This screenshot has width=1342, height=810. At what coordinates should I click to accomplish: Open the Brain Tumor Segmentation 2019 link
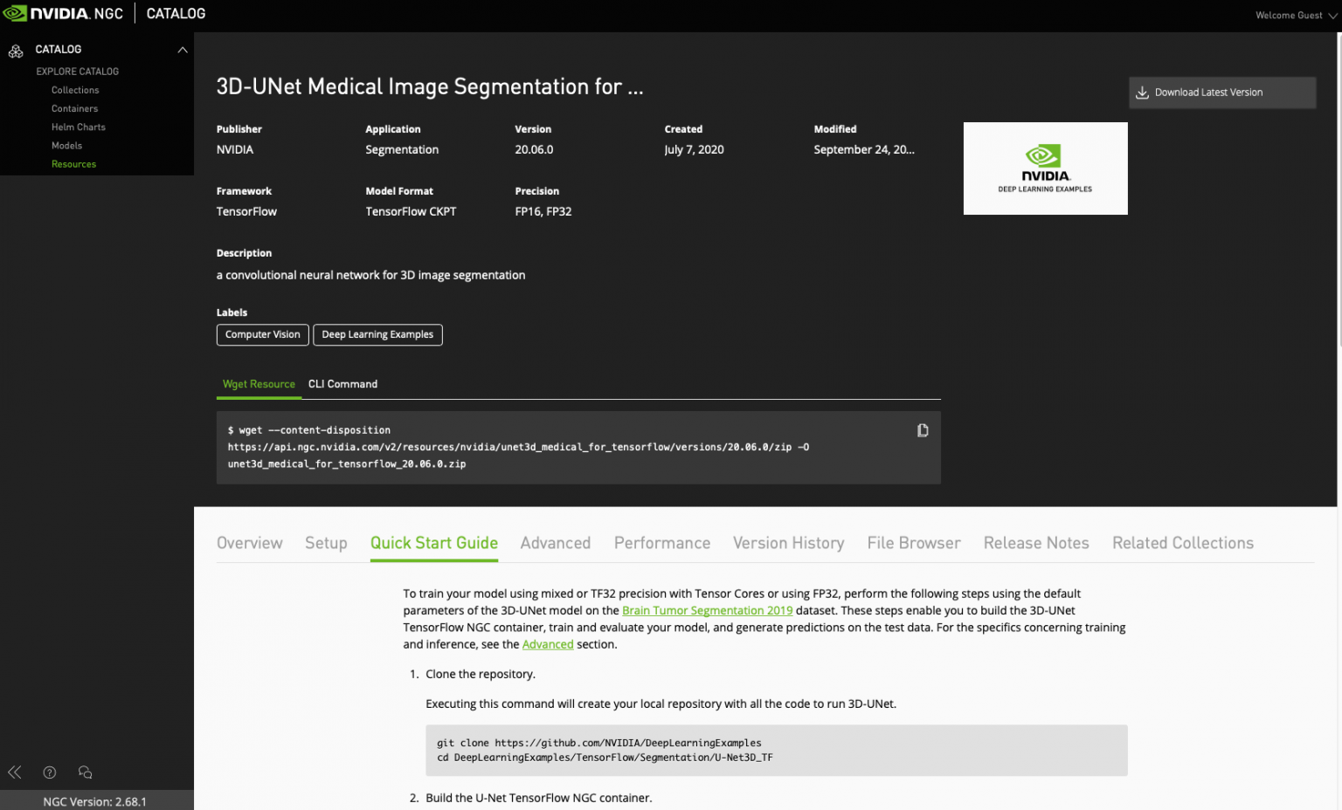[707, 610]
